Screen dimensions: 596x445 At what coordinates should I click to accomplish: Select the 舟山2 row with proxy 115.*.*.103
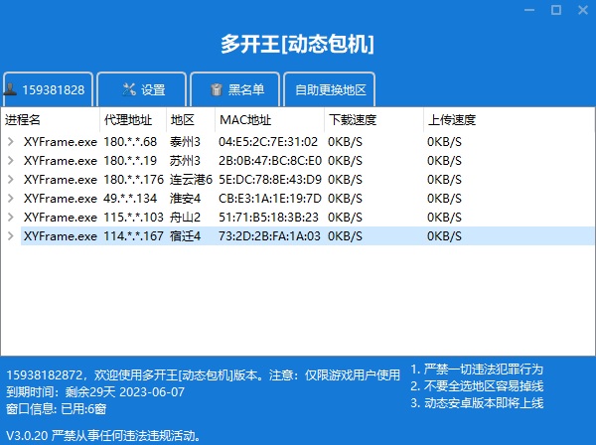pos(185,217)
